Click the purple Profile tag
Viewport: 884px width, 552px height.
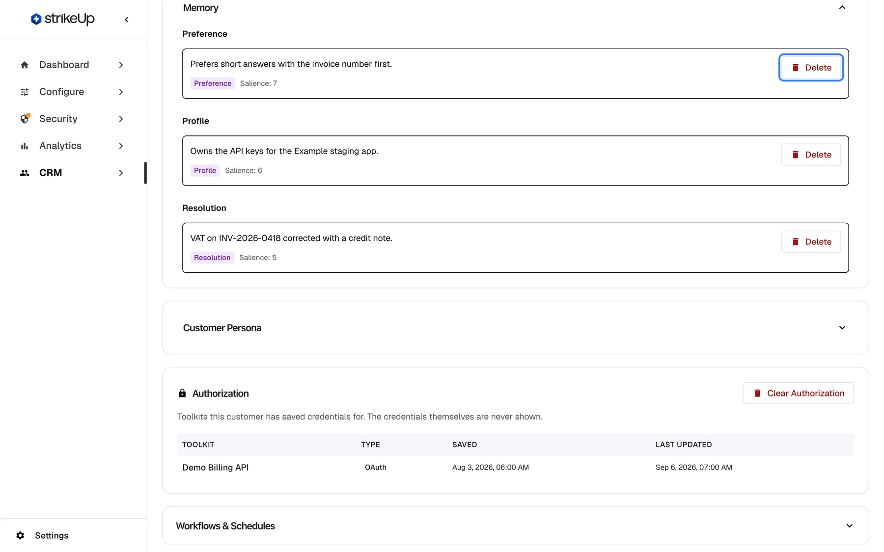[205, 170]
